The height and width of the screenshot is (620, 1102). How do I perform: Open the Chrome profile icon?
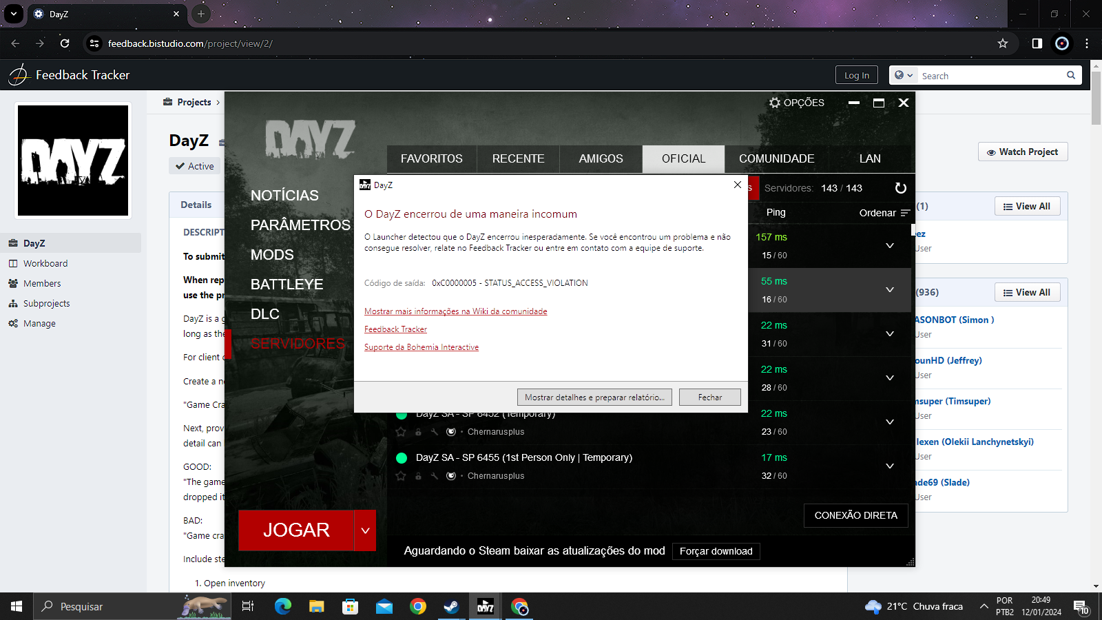[1062, 43]
